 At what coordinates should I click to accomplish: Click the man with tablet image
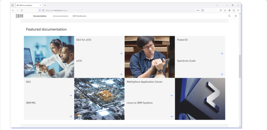click(150, 57)
